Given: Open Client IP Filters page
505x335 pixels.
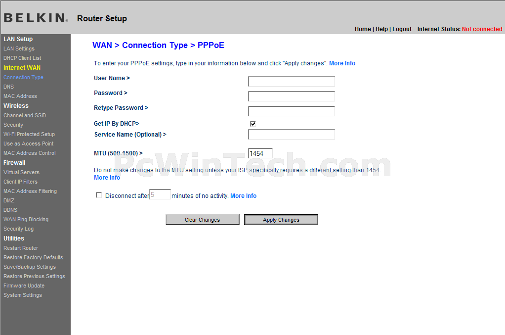Looking at the screenshot, I should pyautogui.click(x=20, y=182).
